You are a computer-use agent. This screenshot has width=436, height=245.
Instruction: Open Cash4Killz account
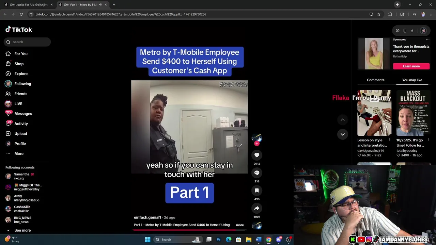click(x=18, y=209)
